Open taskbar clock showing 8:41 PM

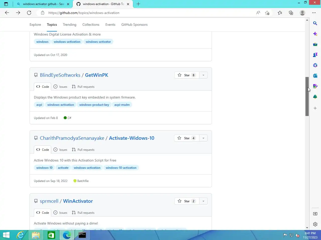pos(310,235)
